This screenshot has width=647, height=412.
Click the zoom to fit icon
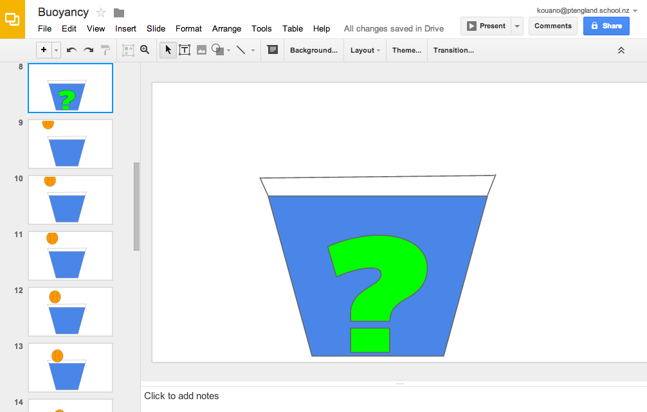[129, 50]
